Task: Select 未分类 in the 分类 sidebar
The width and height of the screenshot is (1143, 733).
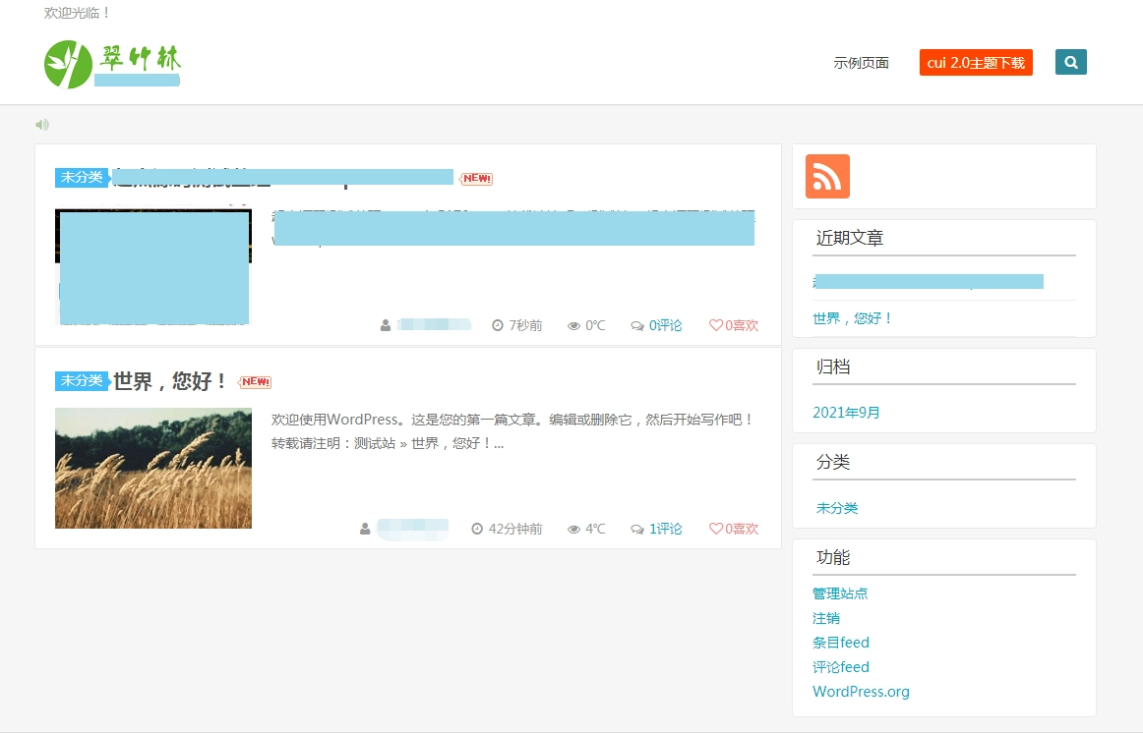Action: [x=837, y=508]
